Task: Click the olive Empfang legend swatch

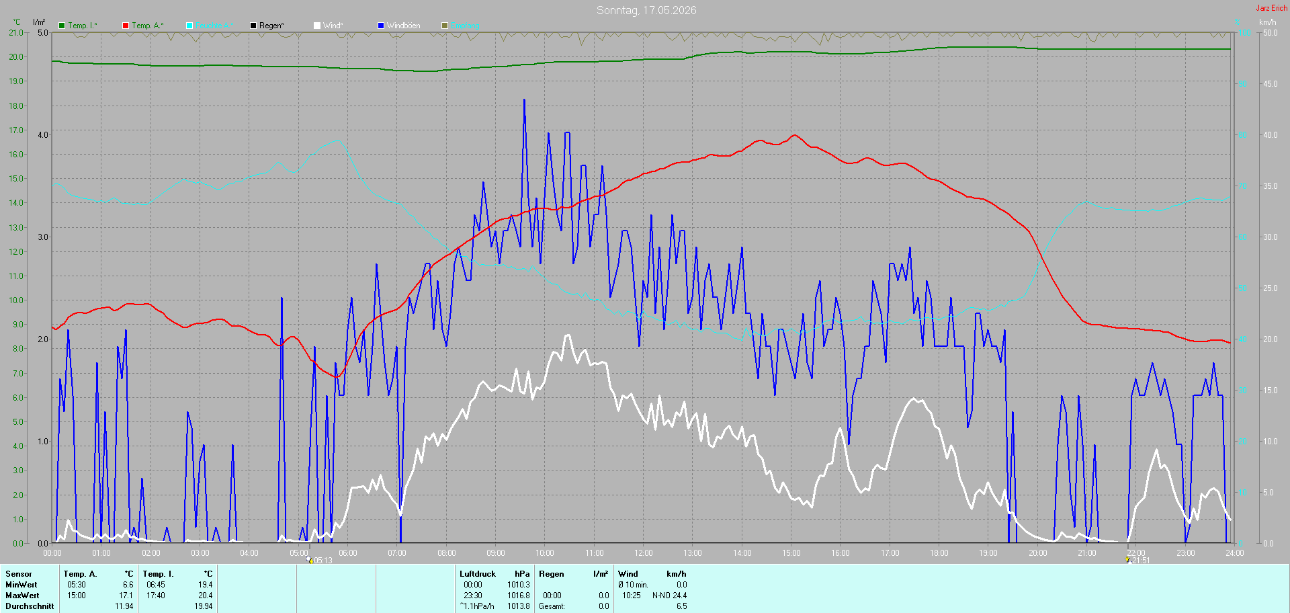Action: [x=445, y=26]
